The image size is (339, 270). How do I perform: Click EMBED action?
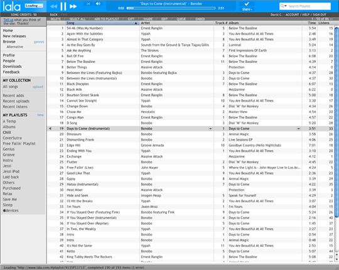[200, 19]
